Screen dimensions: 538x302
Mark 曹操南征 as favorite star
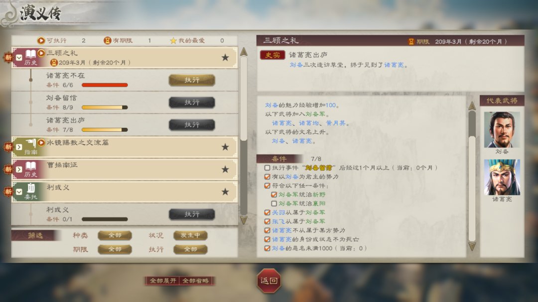[x=225, y=169]
